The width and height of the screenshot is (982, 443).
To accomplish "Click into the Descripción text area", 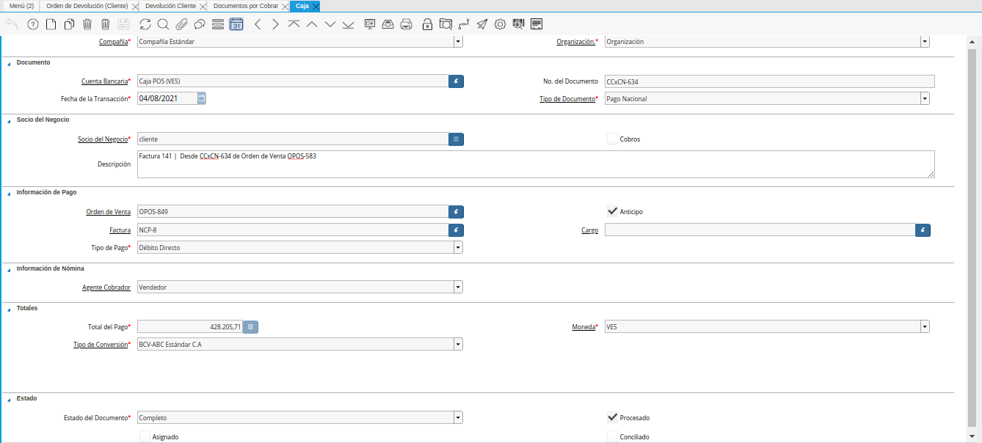I will [536, 164].
